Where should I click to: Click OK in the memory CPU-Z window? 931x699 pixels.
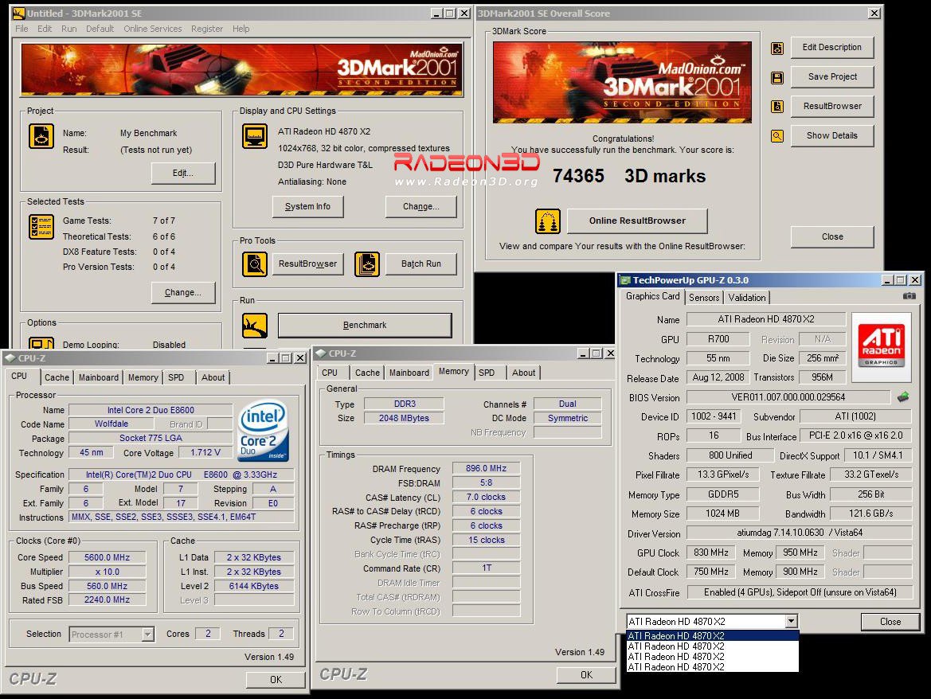(x=586, y=674)
